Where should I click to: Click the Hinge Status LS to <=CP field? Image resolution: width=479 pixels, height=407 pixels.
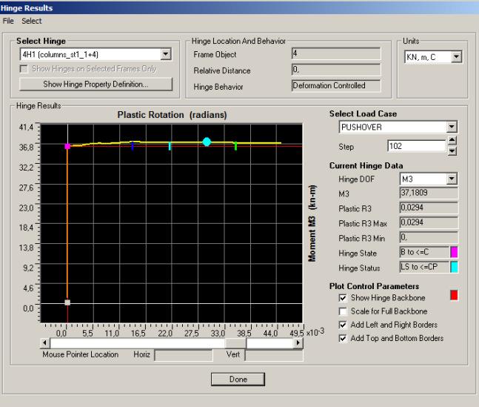tap(424, 267)
